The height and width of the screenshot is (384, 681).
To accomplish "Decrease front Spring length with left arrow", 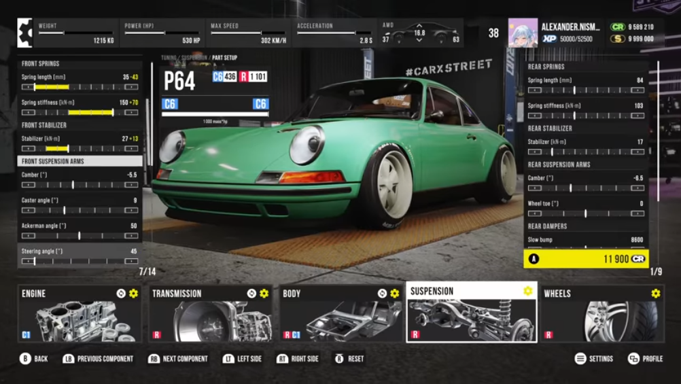I will coord(28,87).
